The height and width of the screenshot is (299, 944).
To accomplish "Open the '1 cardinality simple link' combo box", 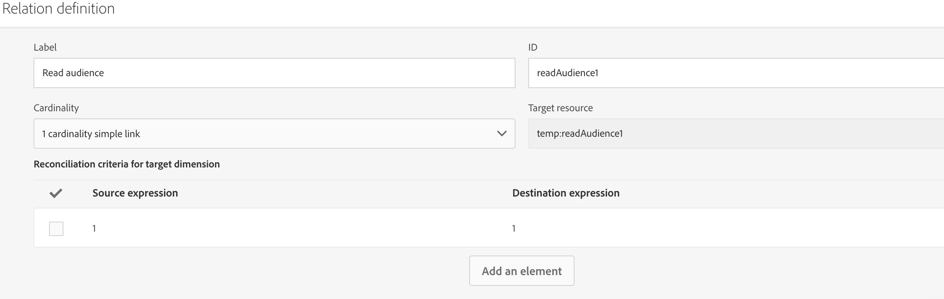I will pos(263,134).
